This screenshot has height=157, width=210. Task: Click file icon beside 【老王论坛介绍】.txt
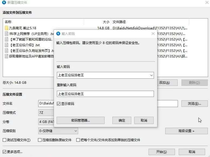pos(6,45)
